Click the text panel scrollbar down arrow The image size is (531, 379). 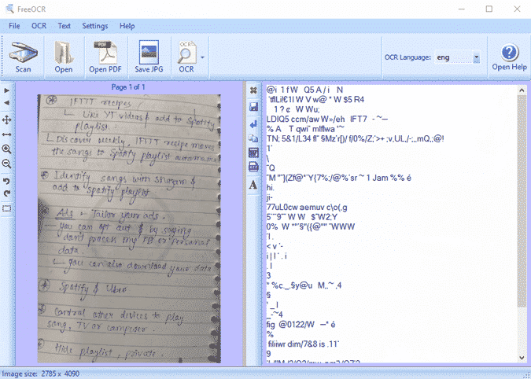522,357
